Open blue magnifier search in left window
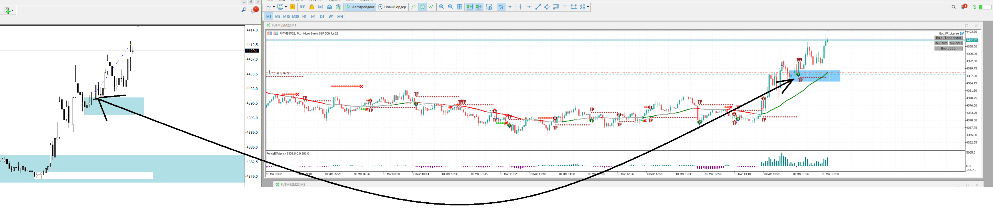The height and width of the screenshot is (218, 993). (x=244, y=10)
